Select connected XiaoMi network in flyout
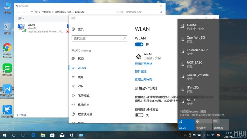This screenshot has width=247, height=139. [x=198, y=27]
